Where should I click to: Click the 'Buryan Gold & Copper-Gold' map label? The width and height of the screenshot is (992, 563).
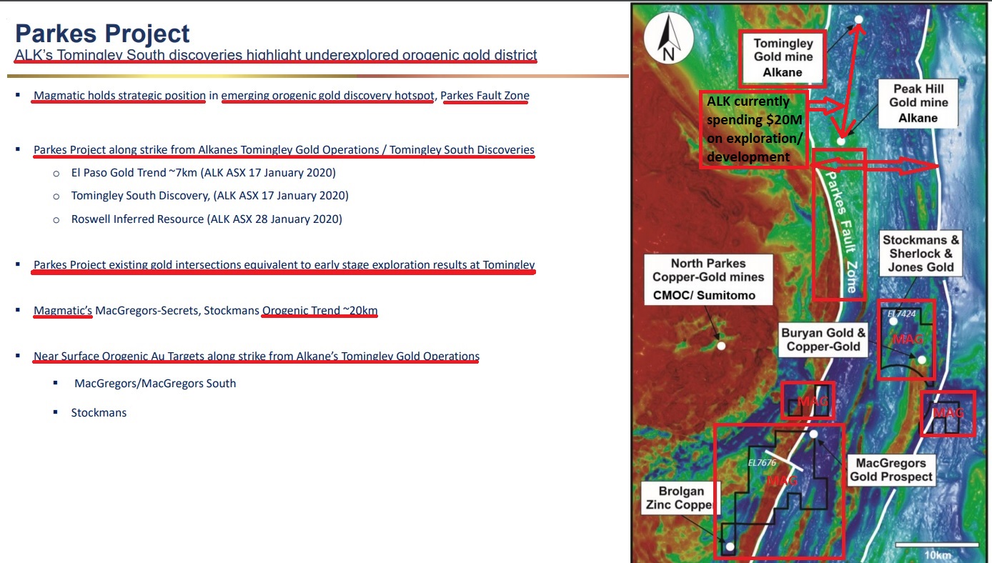(x=823, y=340)
